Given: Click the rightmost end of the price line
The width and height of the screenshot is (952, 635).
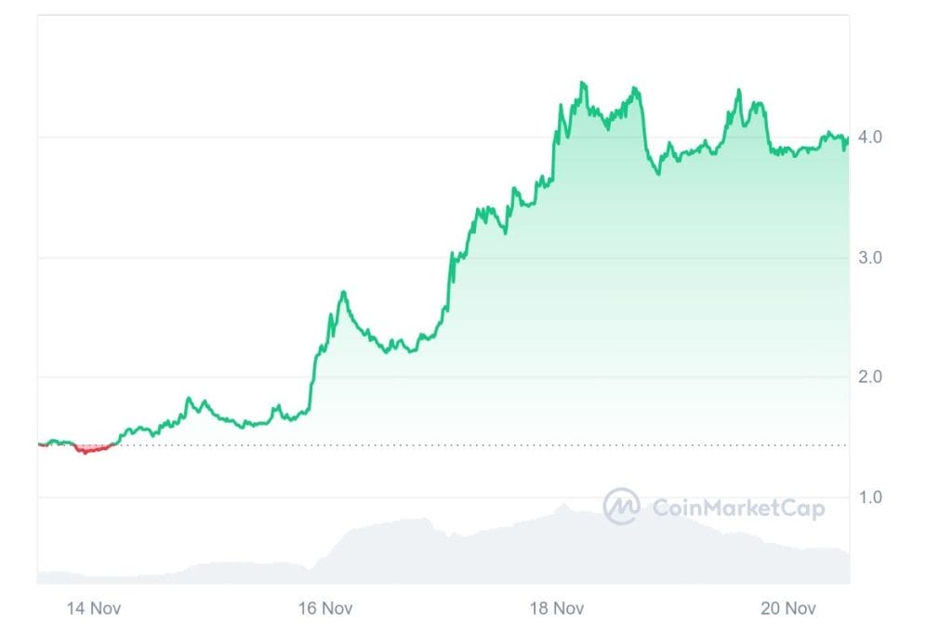Looking at the screenshot, I should click(848, 139).
